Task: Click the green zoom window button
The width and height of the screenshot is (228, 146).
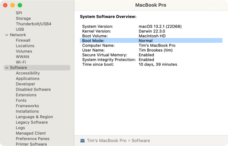Action: pyautogui.click(x=20, y=5)
